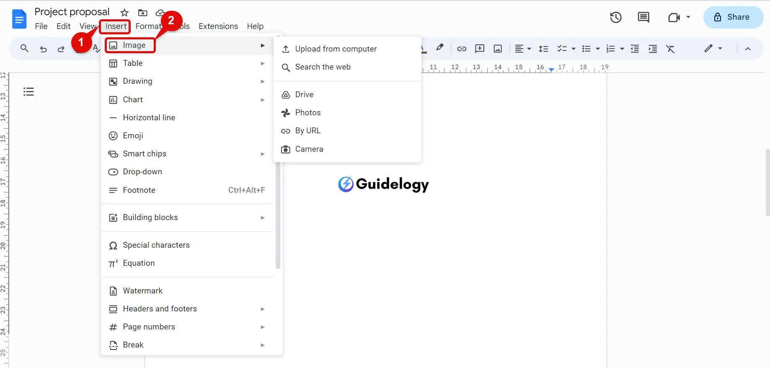Show document outline icon
Screen dimensions: 770x368
coord(28,91)
